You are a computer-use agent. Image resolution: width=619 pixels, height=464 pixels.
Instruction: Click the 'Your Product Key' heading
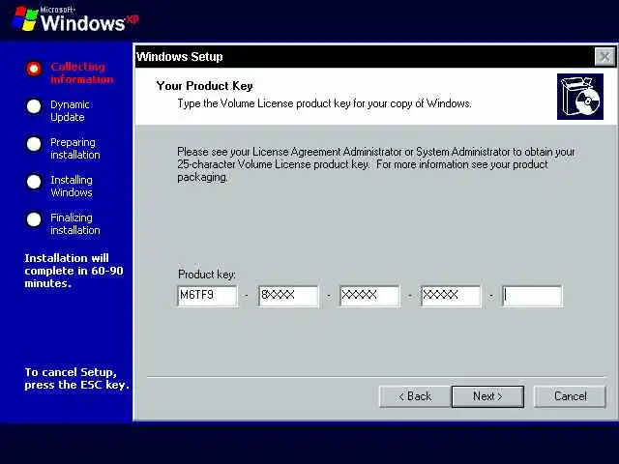point(204,86)
